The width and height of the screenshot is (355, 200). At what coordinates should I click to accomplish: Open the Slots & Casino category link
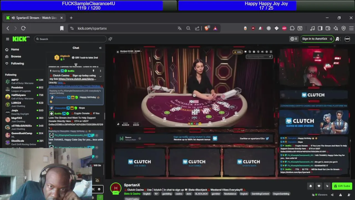132,194
